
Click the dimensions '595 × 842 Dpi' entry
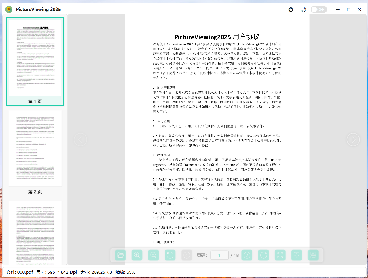point(62,272)
